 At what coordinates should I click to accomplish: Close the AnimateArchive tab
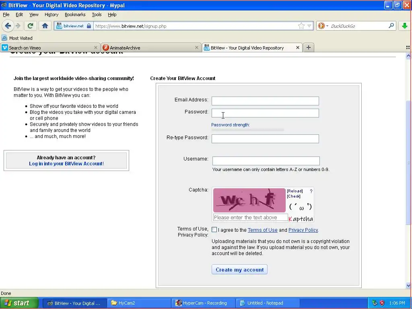pos(196,47)
